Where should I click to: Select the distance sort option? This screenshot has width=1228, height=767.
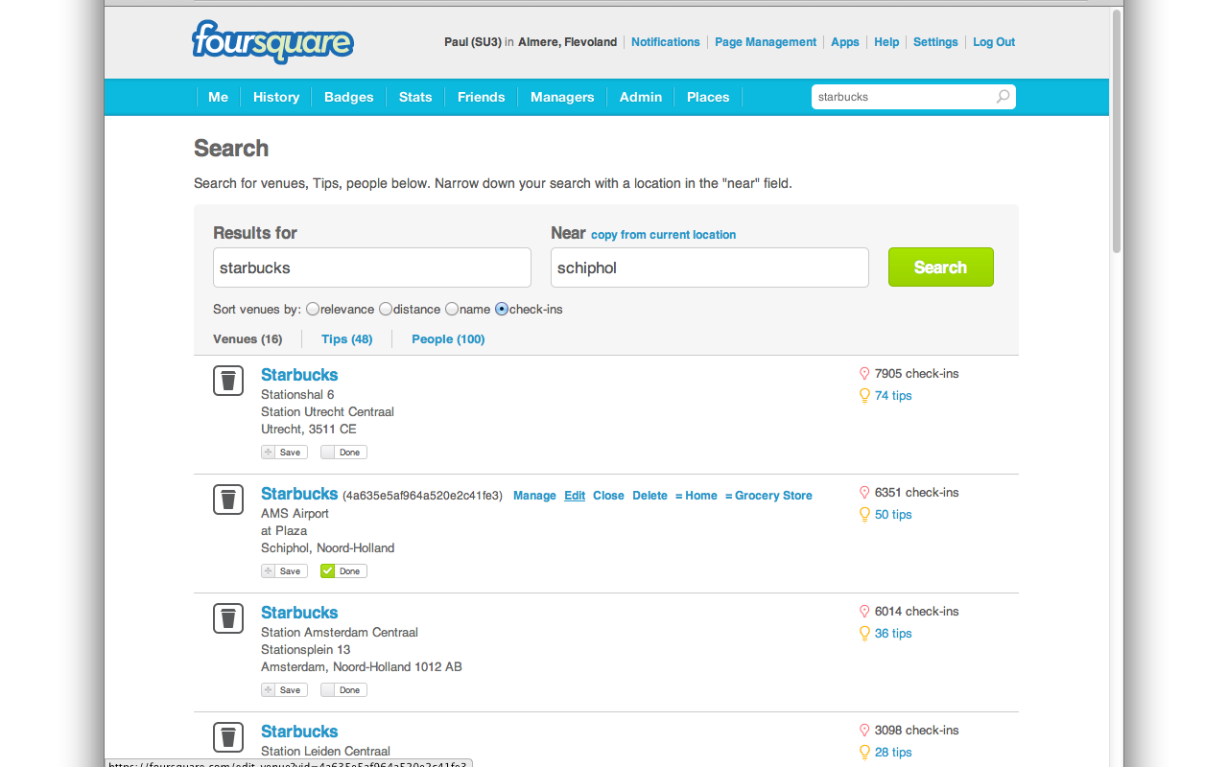[x=386, y=310]
